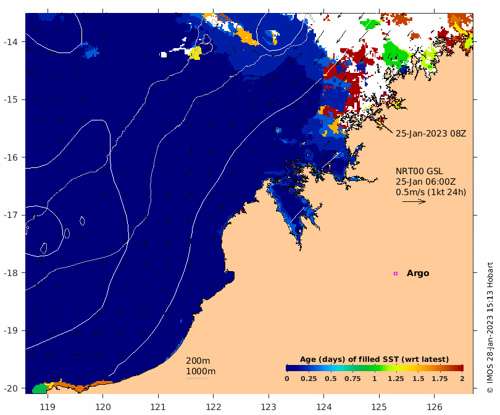The image size is (500, 415).
Task: Click the magenta Argo marker circle
Action: 396,274
